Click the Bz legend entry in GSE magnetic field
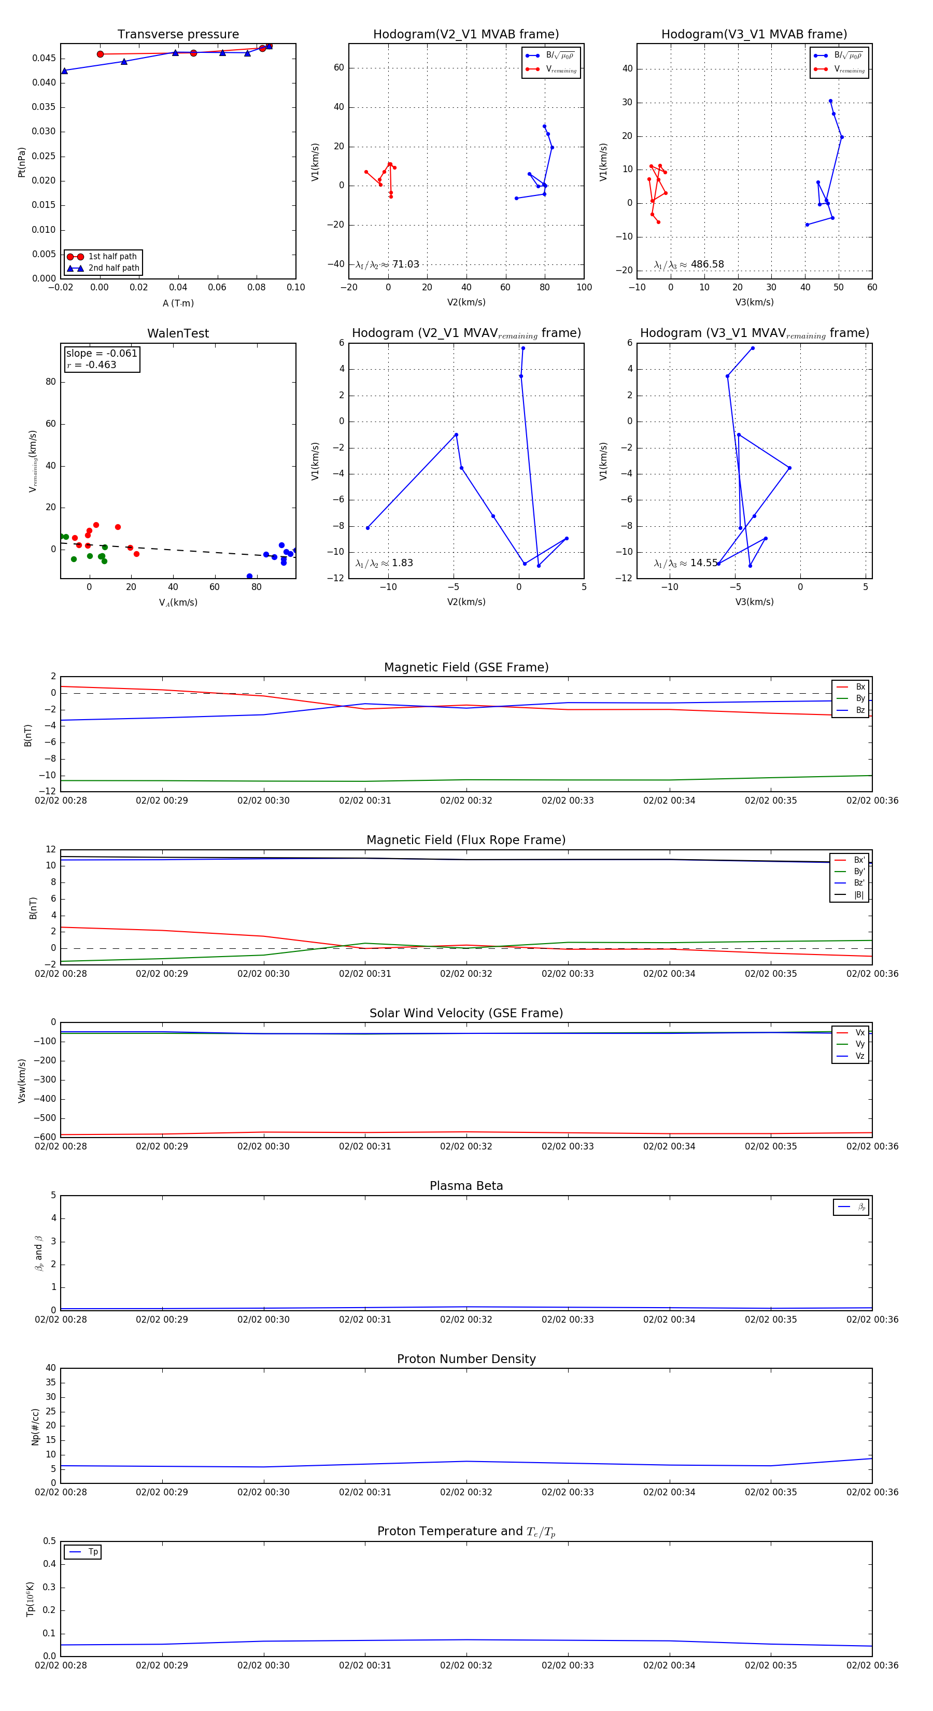Screen dimensions: 933x1711 (851, 710)
